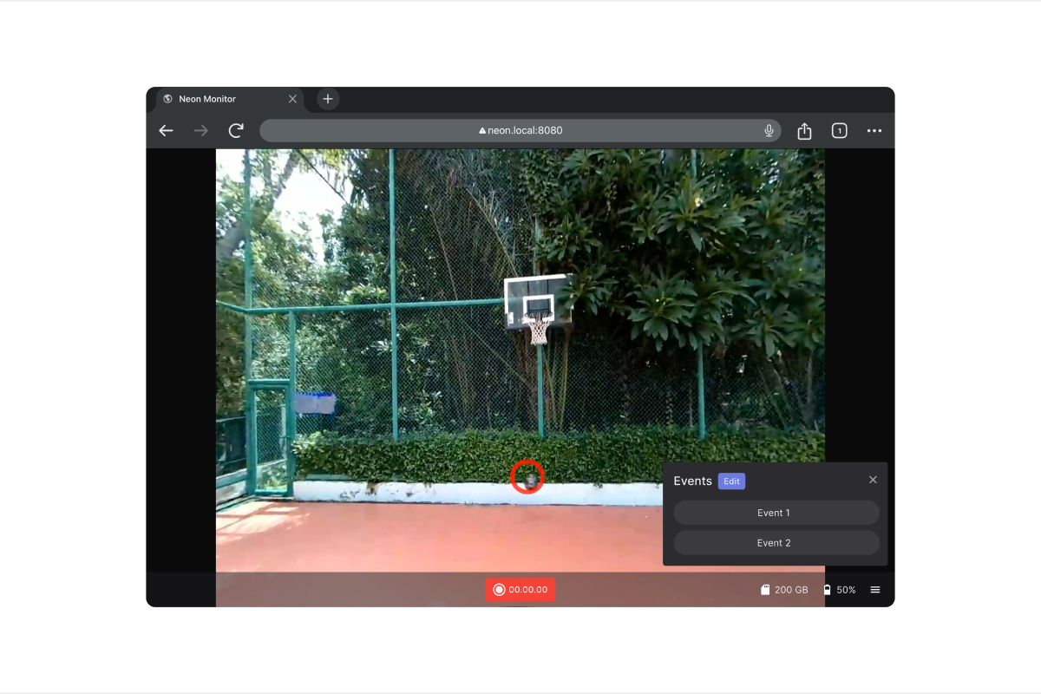Open the share icon in browser toolbar
This screenshot has width=1041, height=694.
click(804, 131)
